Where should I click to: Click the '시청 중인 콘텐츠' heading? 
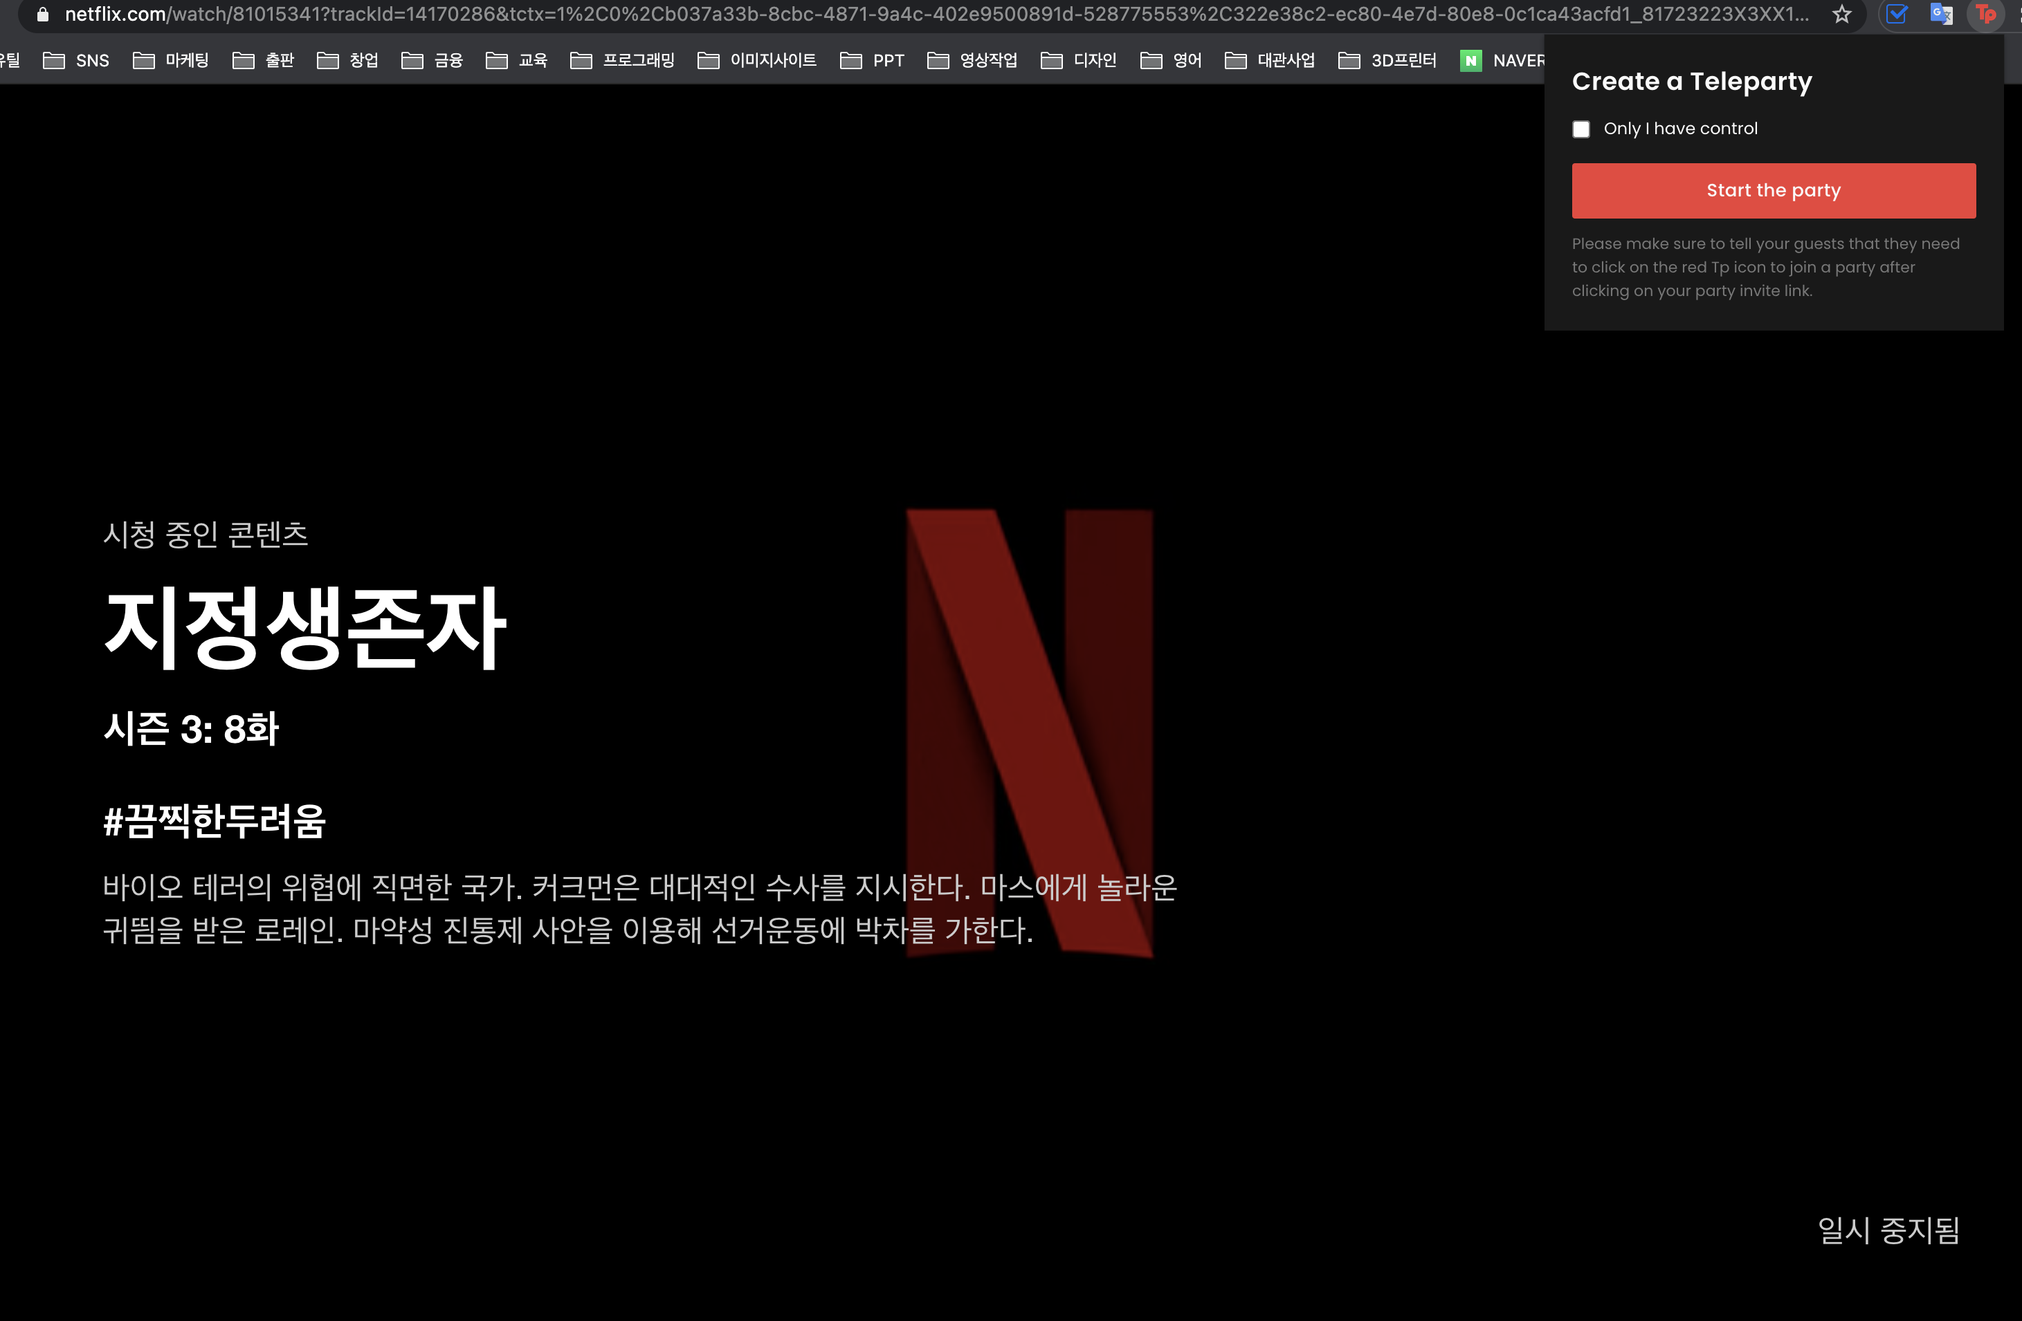[206, 534]
